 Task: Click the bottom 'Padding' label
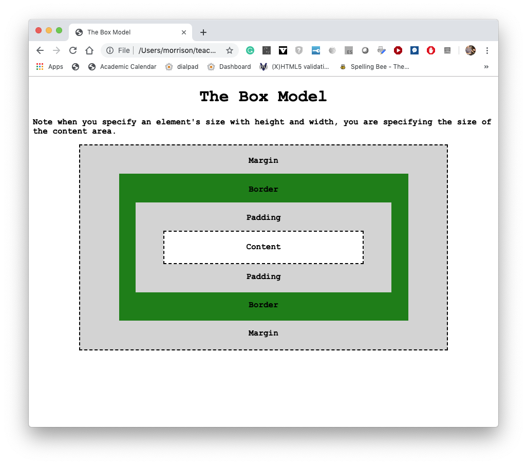[x=263, y=277]
